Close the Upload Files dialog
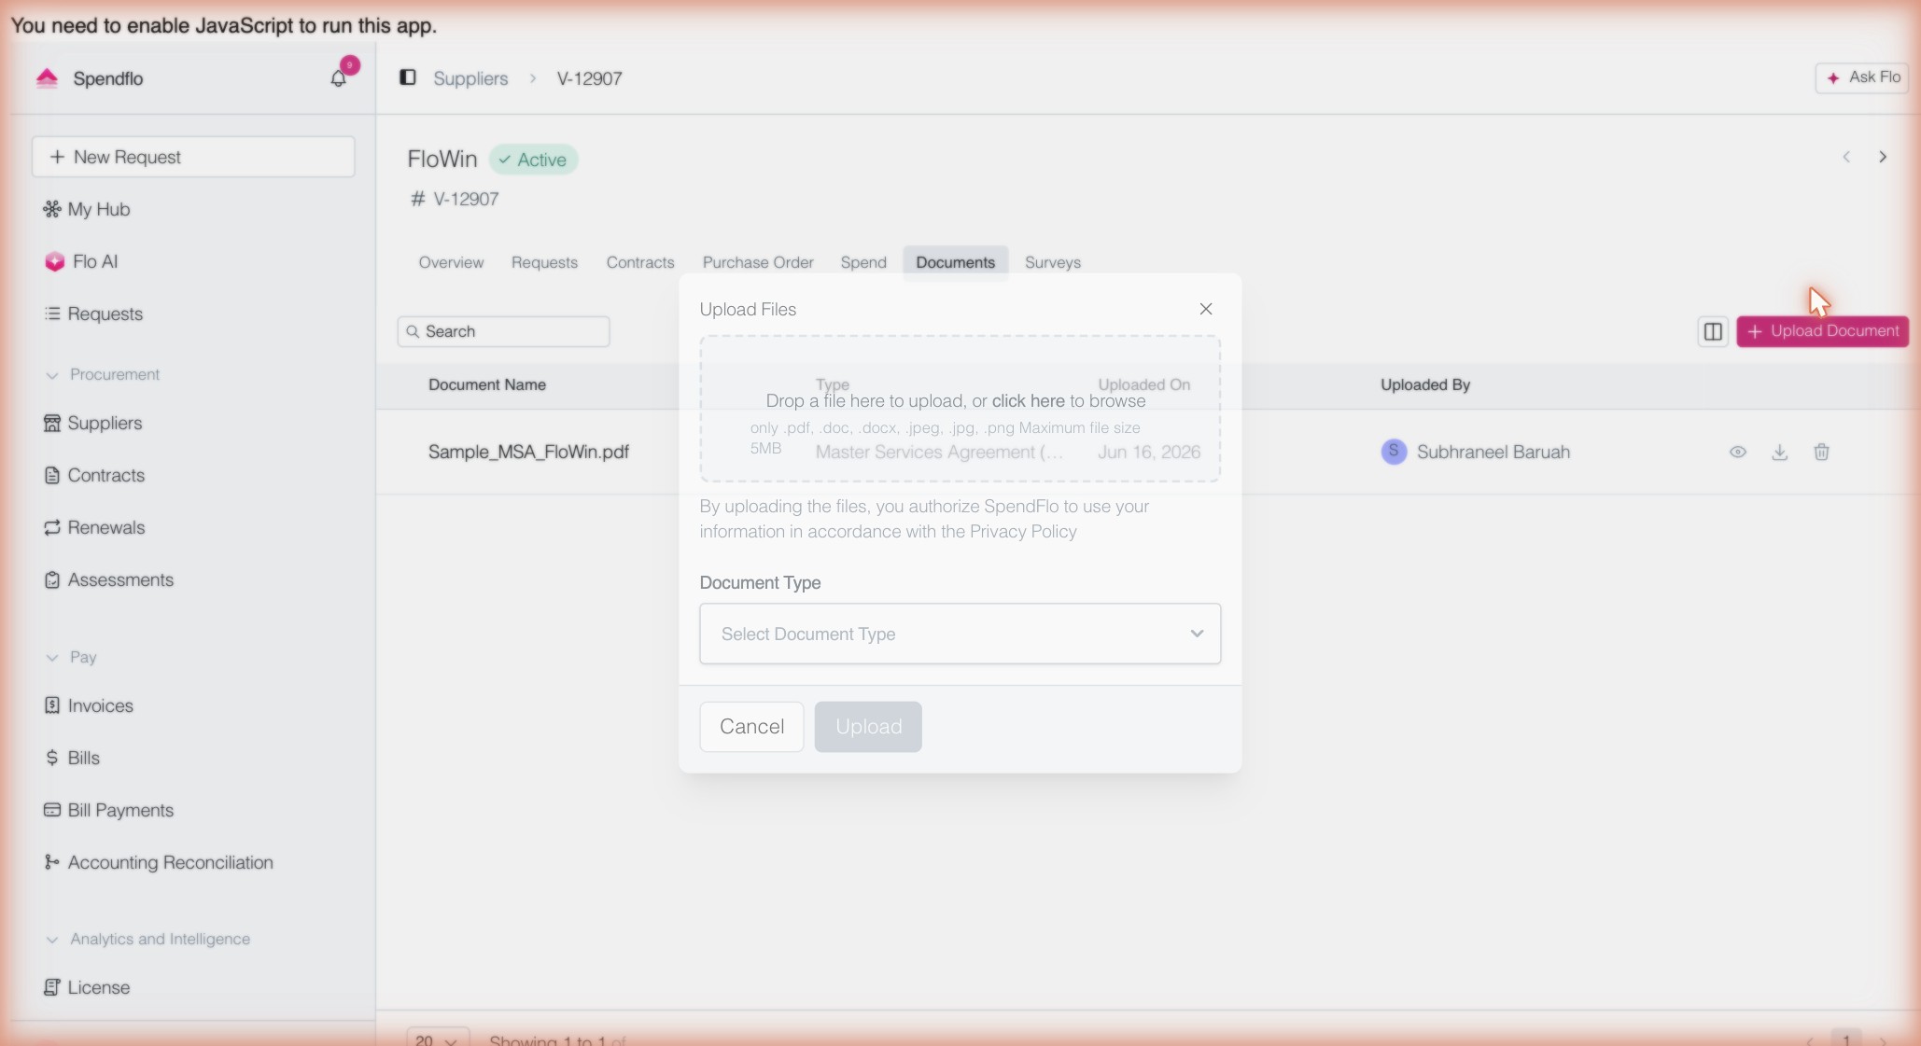This screenshot has height=1046, width=1921. coord(1206,309)
